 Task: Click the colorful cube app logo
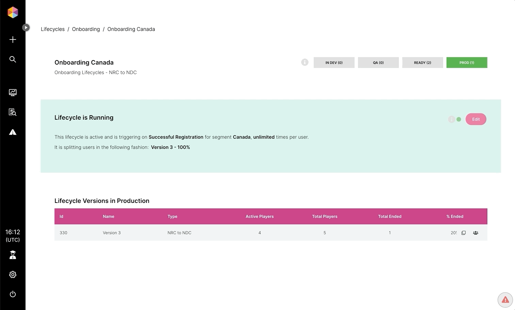[13, 13]
